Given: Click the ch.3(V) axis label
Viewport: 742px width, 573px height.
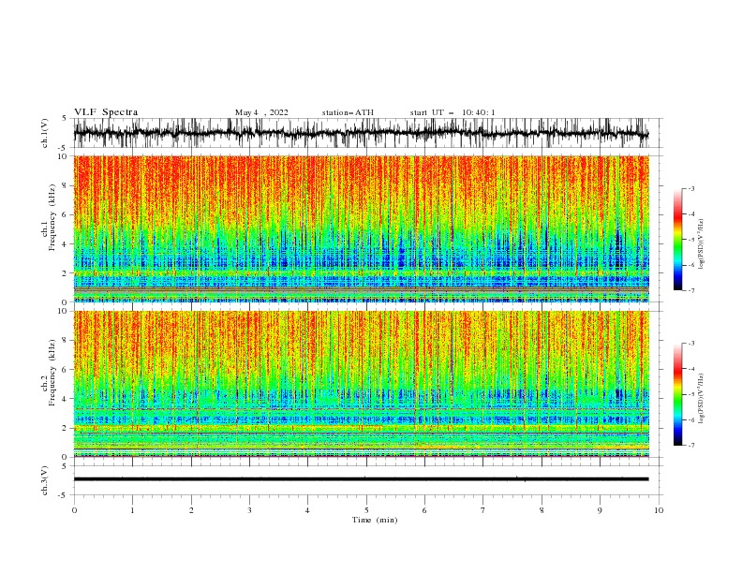Looking at the screenshot, I should coord(45,480).
